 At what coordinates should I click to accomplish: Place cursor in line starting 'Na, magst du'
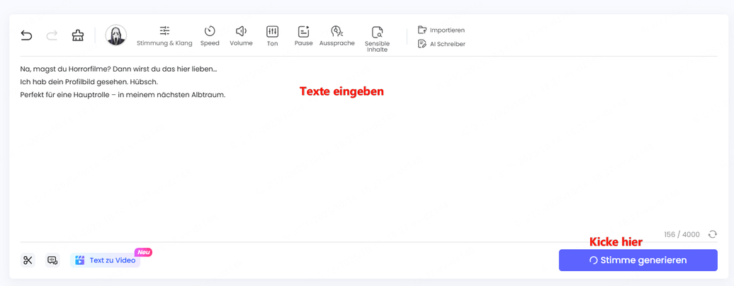[x=118, y=69]
